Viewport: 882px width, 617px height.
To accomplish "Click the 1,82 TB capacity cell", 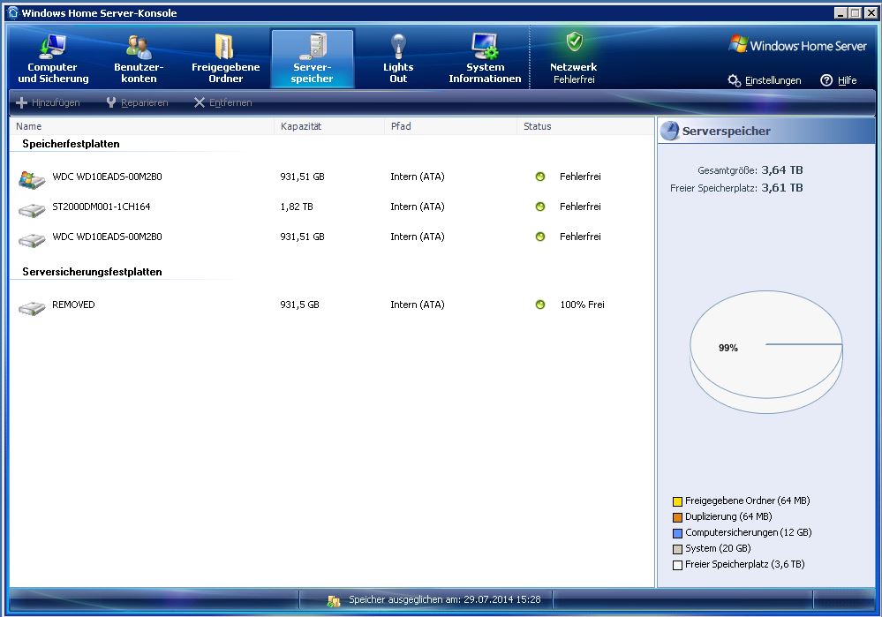I will (297, 207).
